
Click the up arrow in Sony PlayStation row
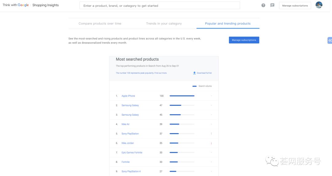tap(211, 134)
